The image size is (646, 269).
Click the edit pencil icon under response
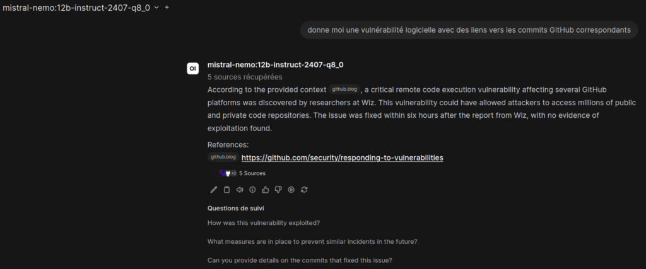214,189
